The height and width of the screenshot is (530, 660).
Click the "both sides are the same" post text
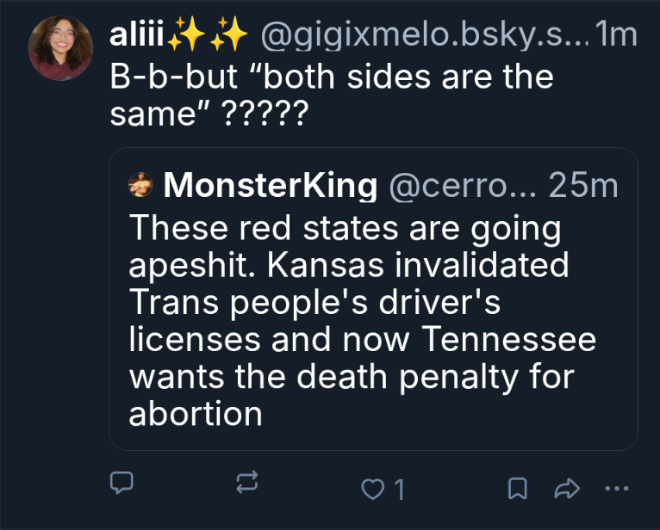[332, 95]
